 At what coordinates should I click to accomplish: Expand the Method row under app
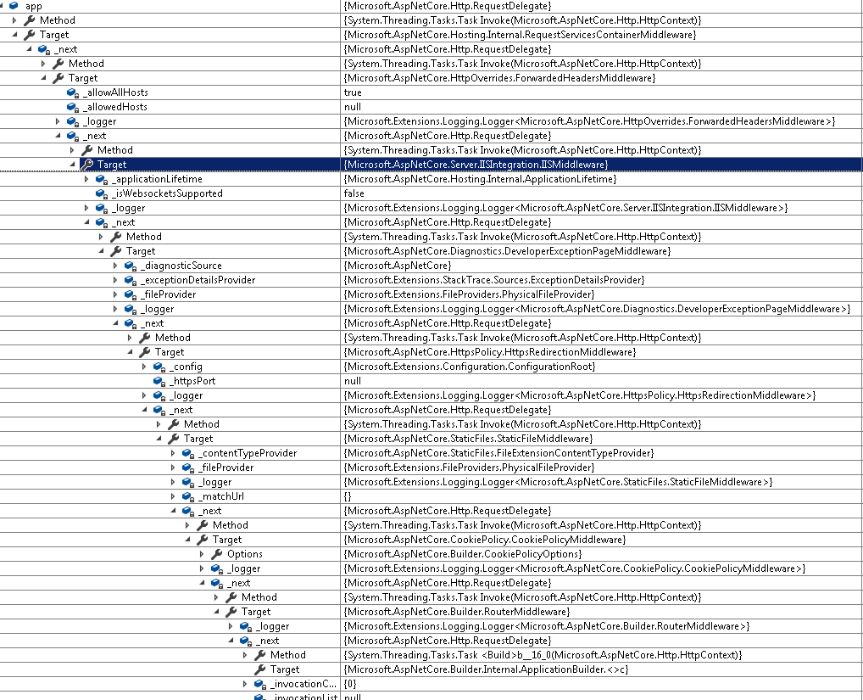click(14, 20)
